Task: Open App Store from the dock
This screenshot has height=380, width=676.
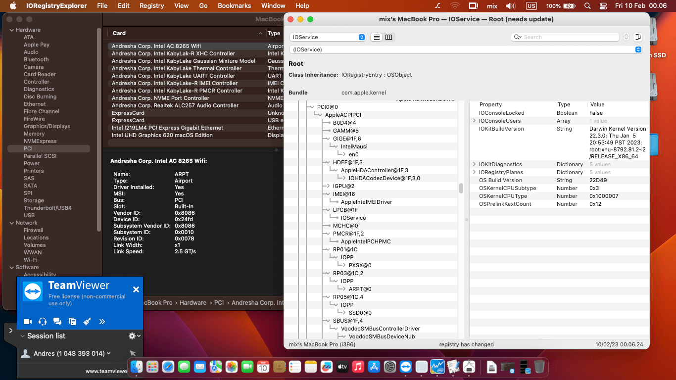Action: (374, 367)
